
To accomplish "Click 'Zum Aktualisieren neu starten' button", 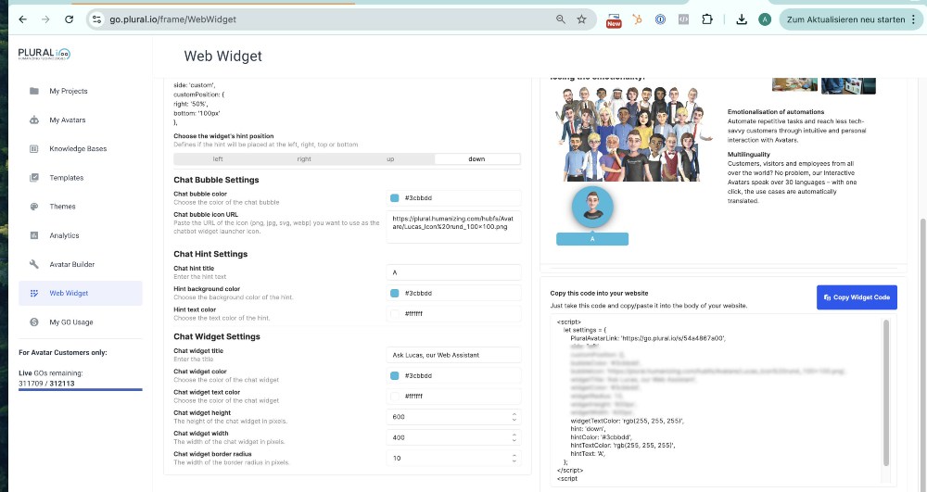I will [845, 19].
